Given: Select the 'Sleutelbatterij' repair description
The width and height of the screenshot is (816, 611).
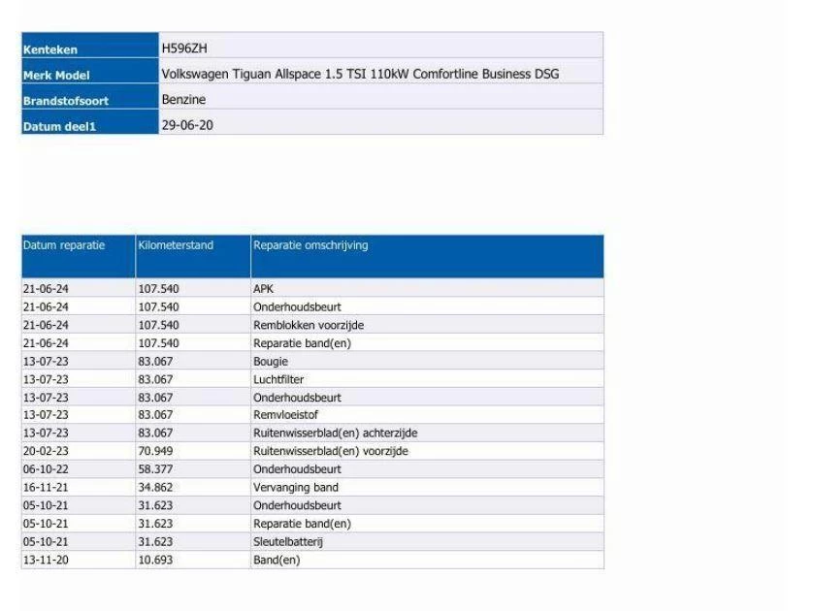Looking at the screenshot, I should (288, 542).
